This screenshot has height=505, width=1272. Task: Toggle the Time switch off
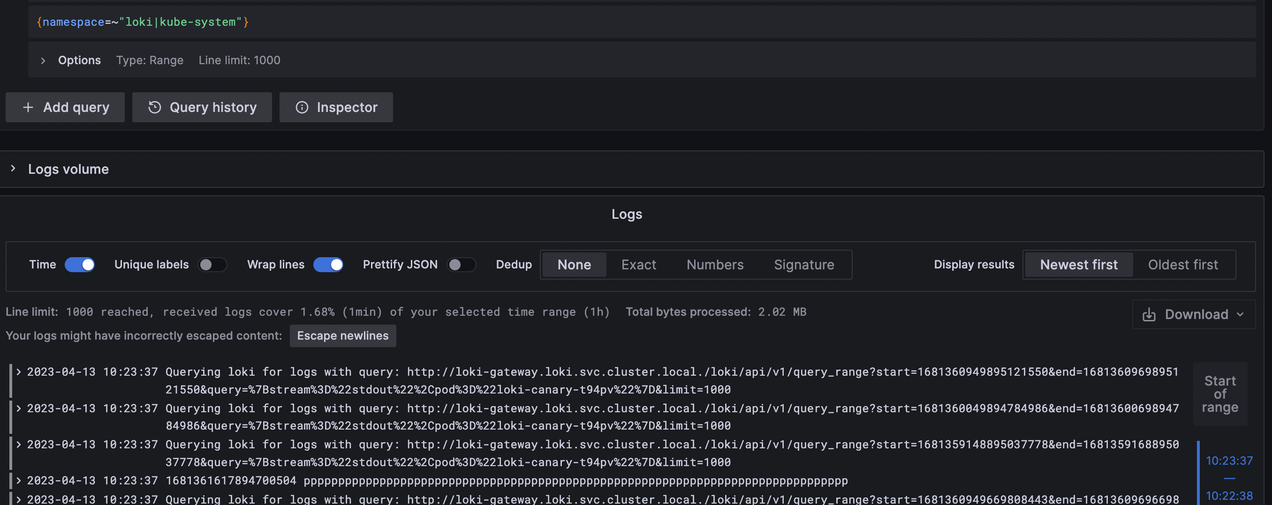click(x=80, y=265)
